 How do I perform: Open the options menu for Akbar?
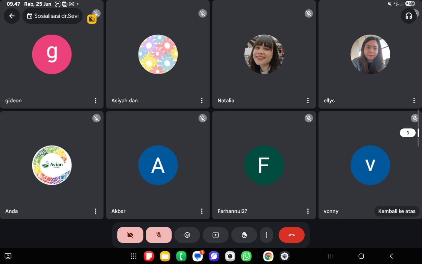202,211
